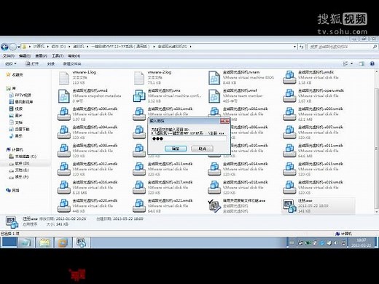Select the Documents (文档) library
The image size is (379, 284).
[16, 122]
